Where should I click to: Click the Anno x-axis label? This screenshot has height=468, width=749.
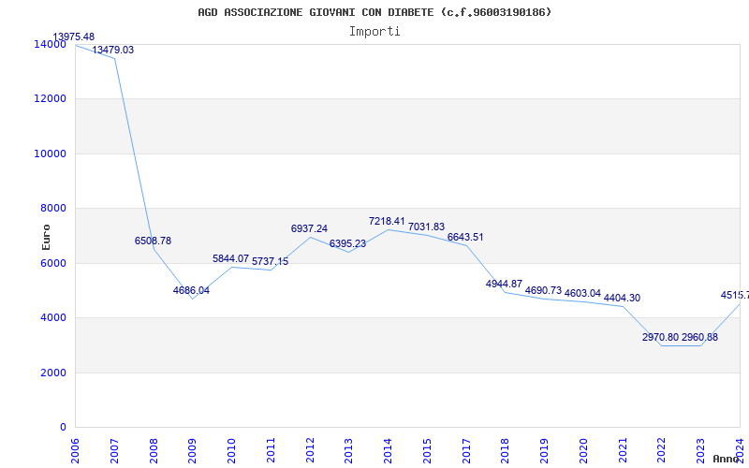726,459
